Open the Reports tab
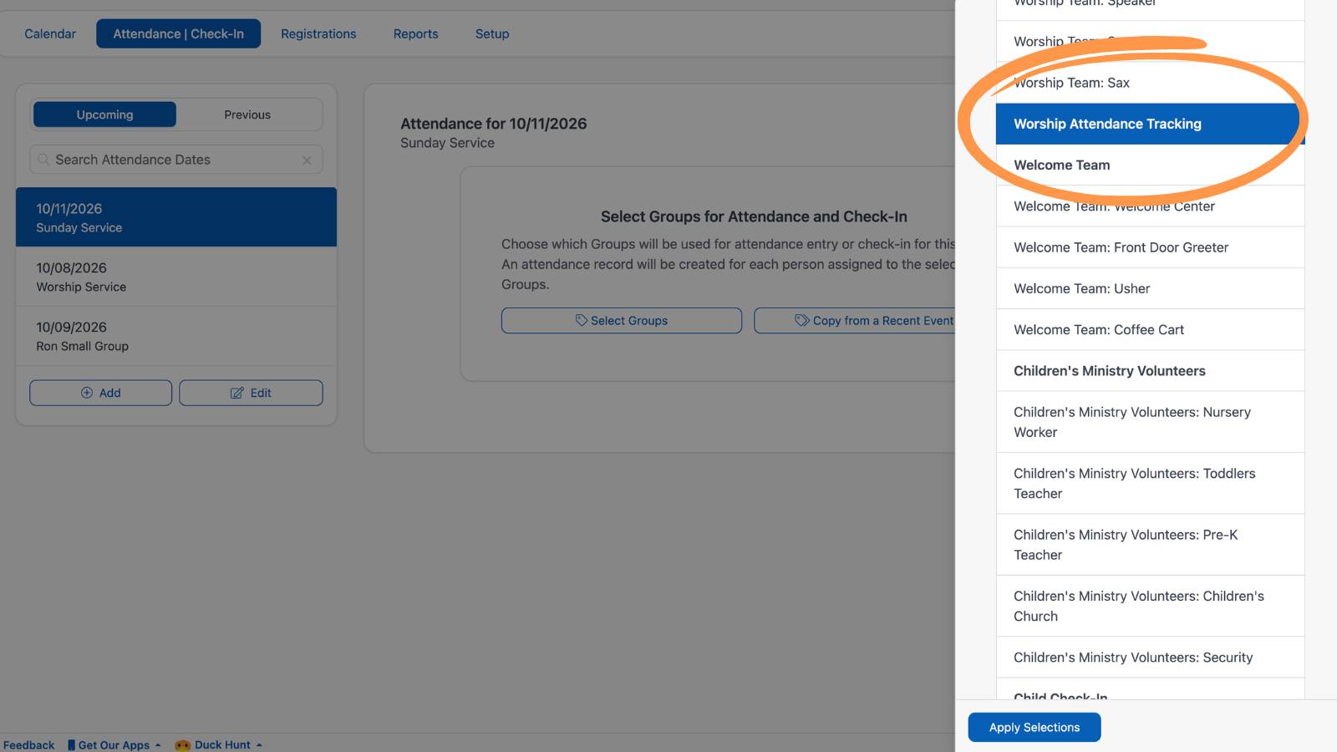Viewport: 1337px width, 752px height. [416, 33]
